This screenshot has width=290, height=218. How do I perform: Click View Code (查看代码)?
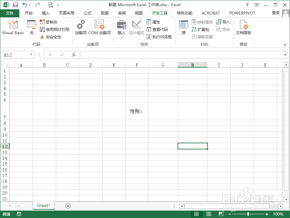coord(157,29)
